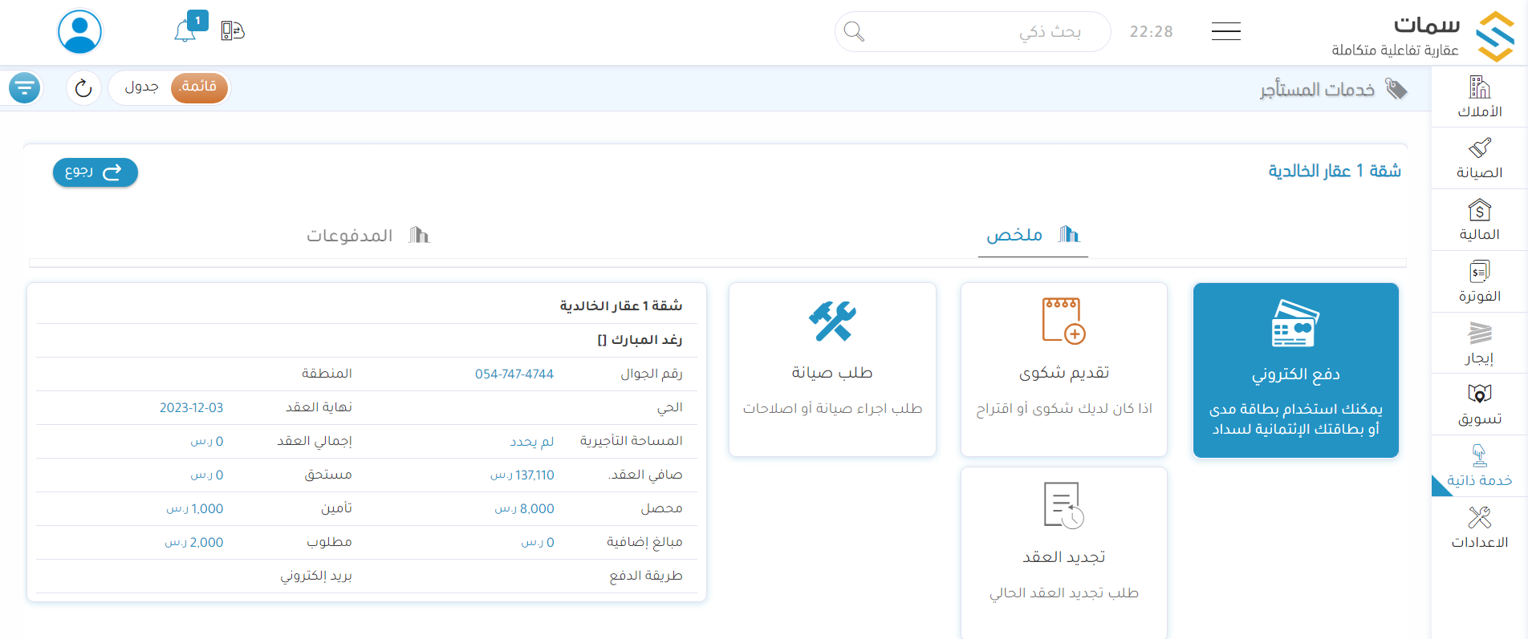The width and height of the screenshot is (1528, 639).
Task: Click phone number 054-747-4744
Action: 514,374
